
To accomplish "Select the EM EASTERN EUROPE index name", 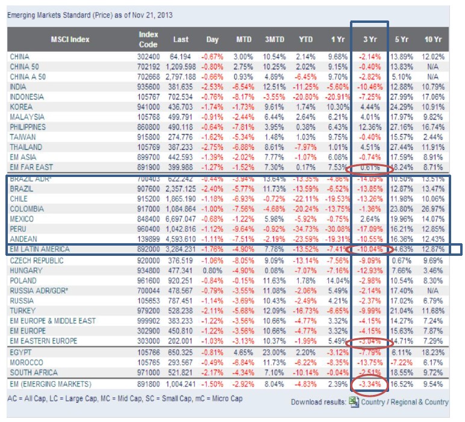I will [x=43, y=341].
